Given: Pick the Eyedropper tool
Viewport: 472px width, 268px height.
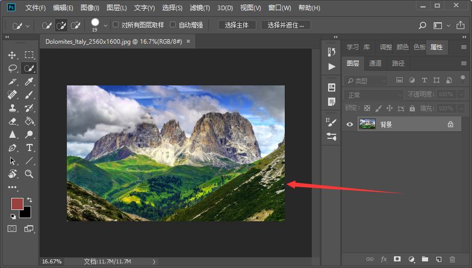Looking at the screenshot, I should [x=29, y=82].
